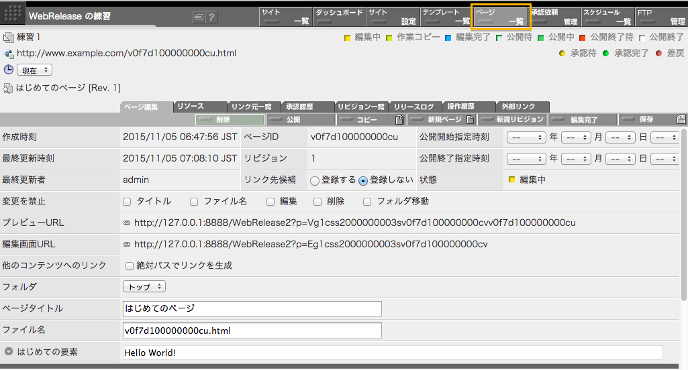This screenshot has width=688, height=370.
Task: Open the サイト一覧 menu
Action: [x=286, y=17]
